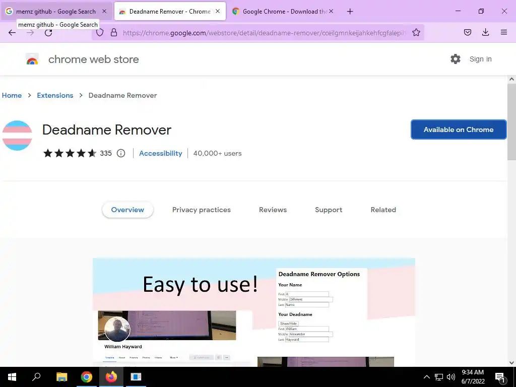Viewport: 516px width, 387px height.
Task: Click the 40,000+ users text
Action: (217, 153)
